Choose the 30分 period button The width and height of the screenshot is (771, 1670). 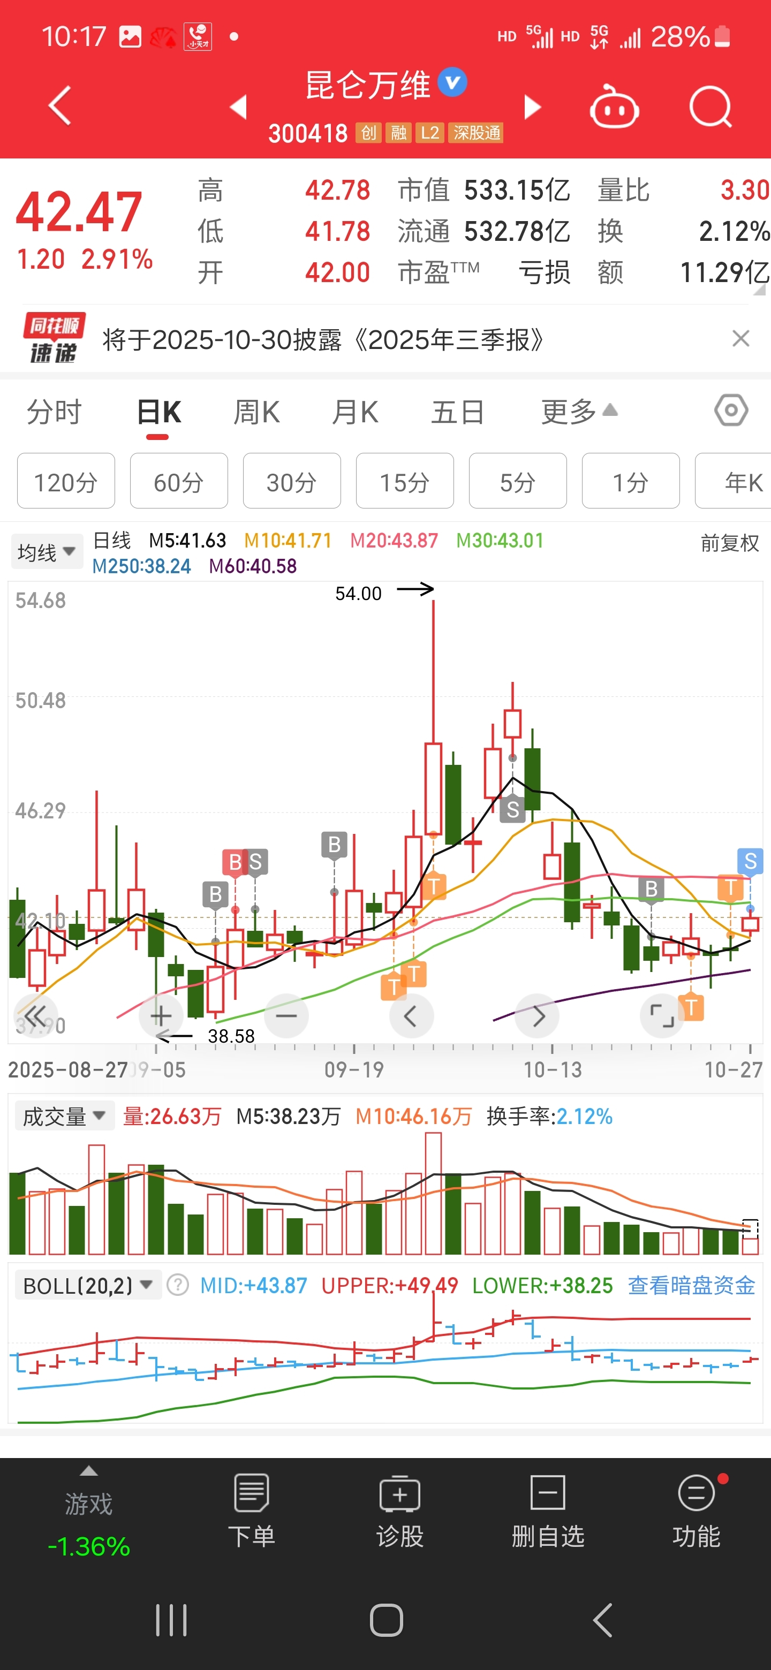click(x=292, y=481)
